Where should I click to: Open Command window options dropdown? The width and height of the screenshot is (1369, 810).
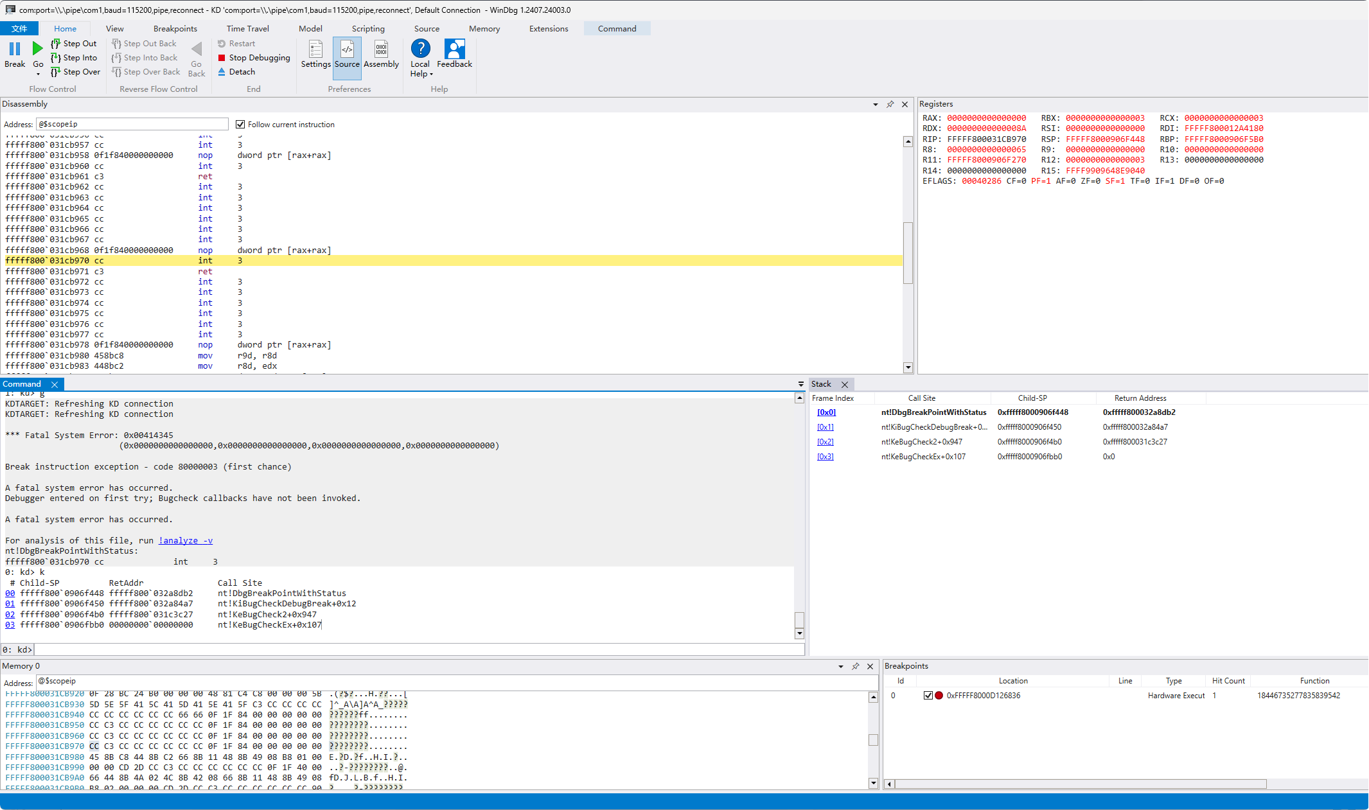(800, 384)
